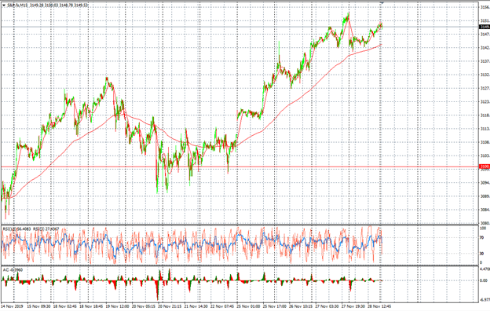Click the chart title text with OHLC values
This screenshot has width=494, height=311.
(48, 5)
